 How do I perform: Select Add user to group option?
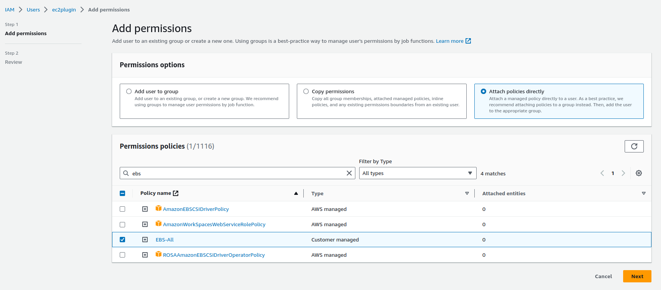point(129,91)
